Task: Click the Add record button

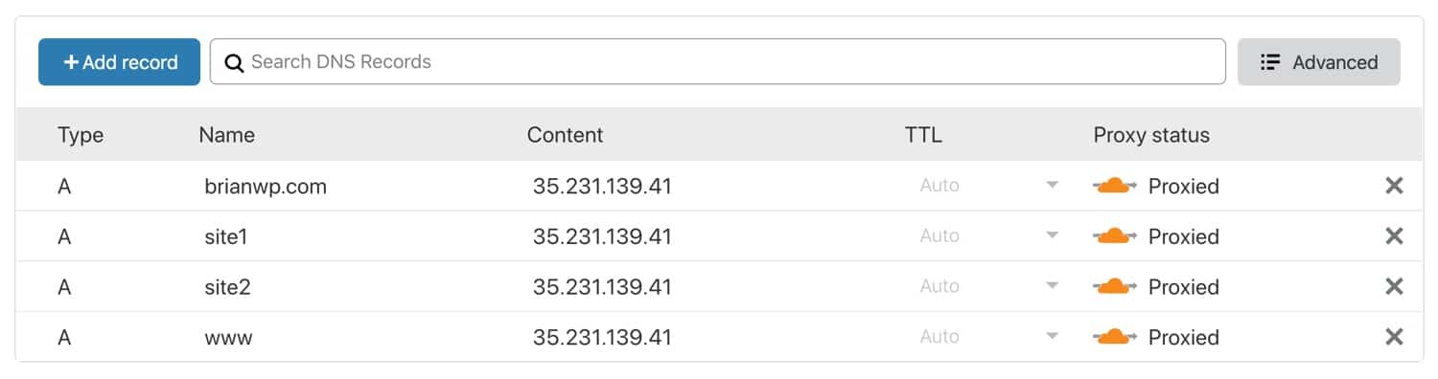Action: (119, 62)
